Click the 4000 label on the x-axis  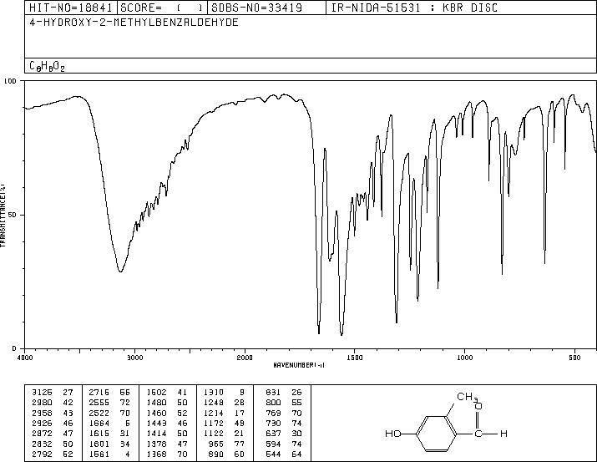click(x=25, y=358)
